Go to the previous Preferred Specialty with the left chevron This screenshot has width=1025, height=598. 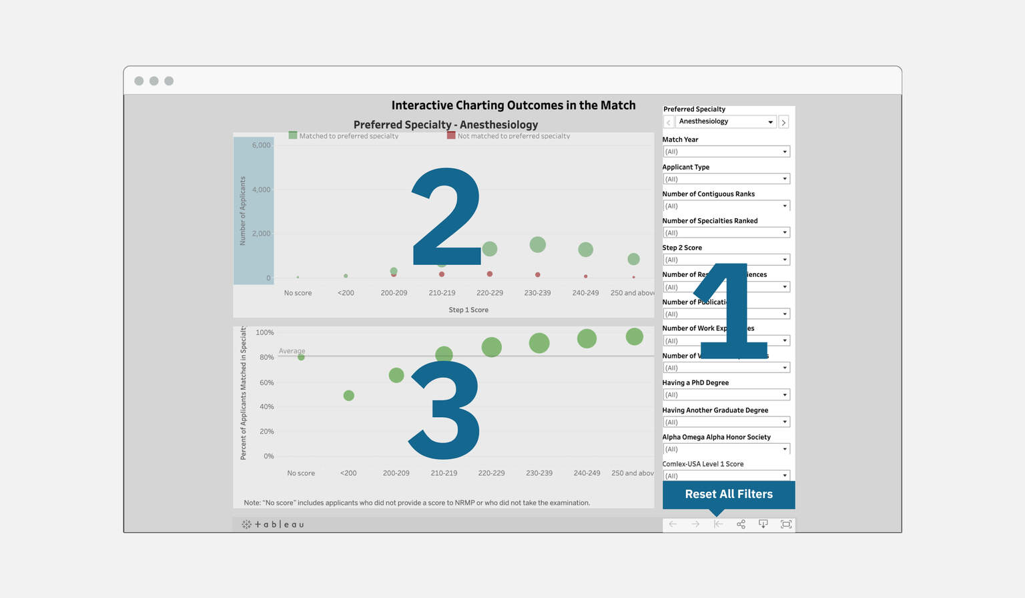point(669,122)
